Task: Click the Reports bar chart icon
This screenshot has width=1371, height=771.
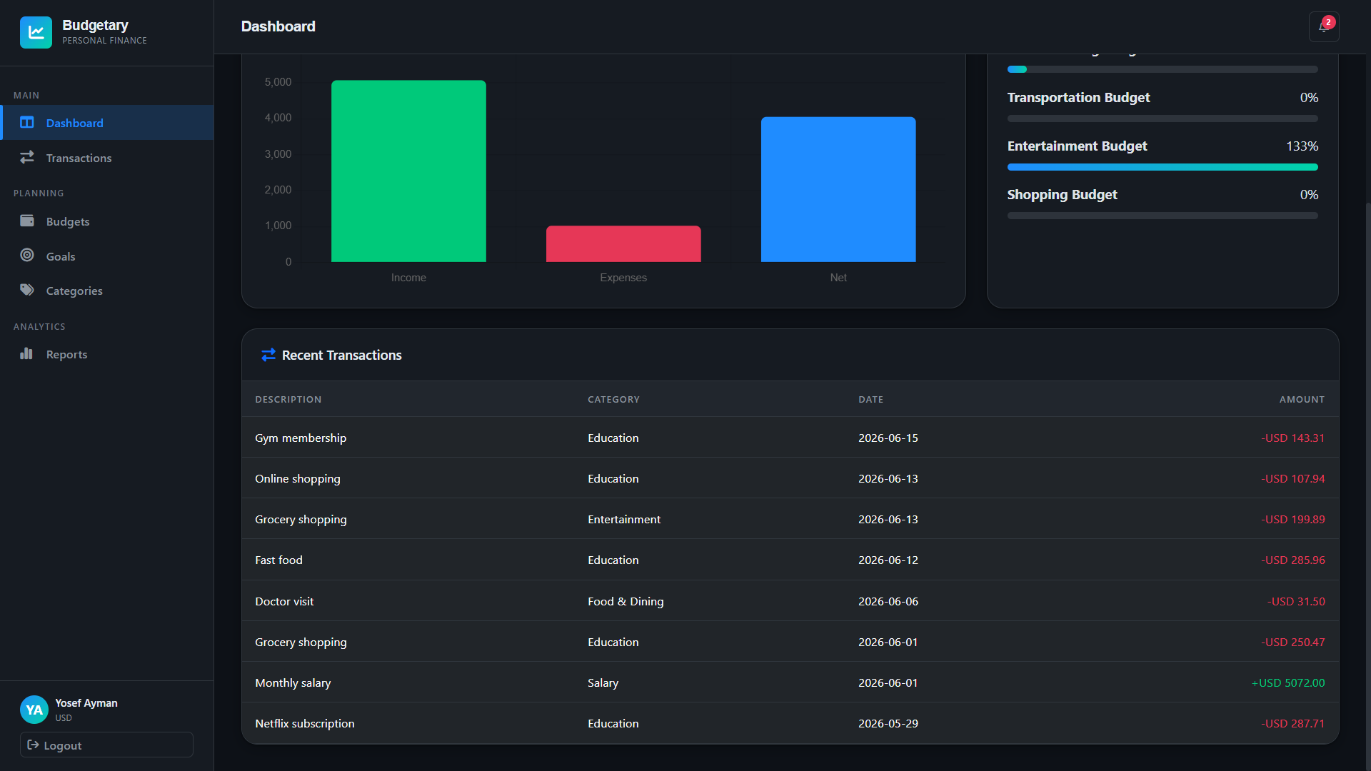Action: point(27,353)
